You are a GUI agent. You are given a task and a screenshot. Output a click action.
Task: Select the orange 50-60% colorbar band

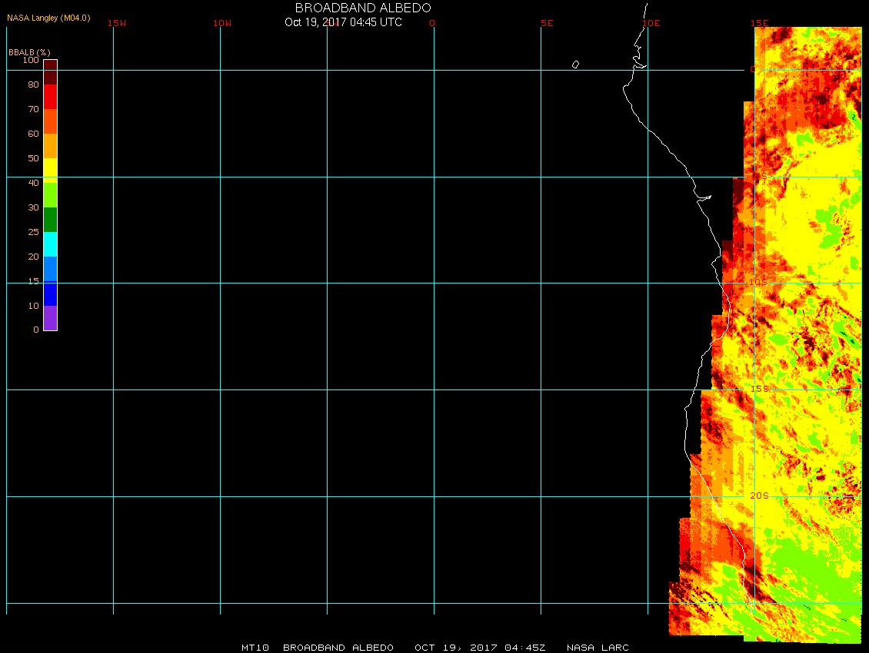[x=50, y=145]
